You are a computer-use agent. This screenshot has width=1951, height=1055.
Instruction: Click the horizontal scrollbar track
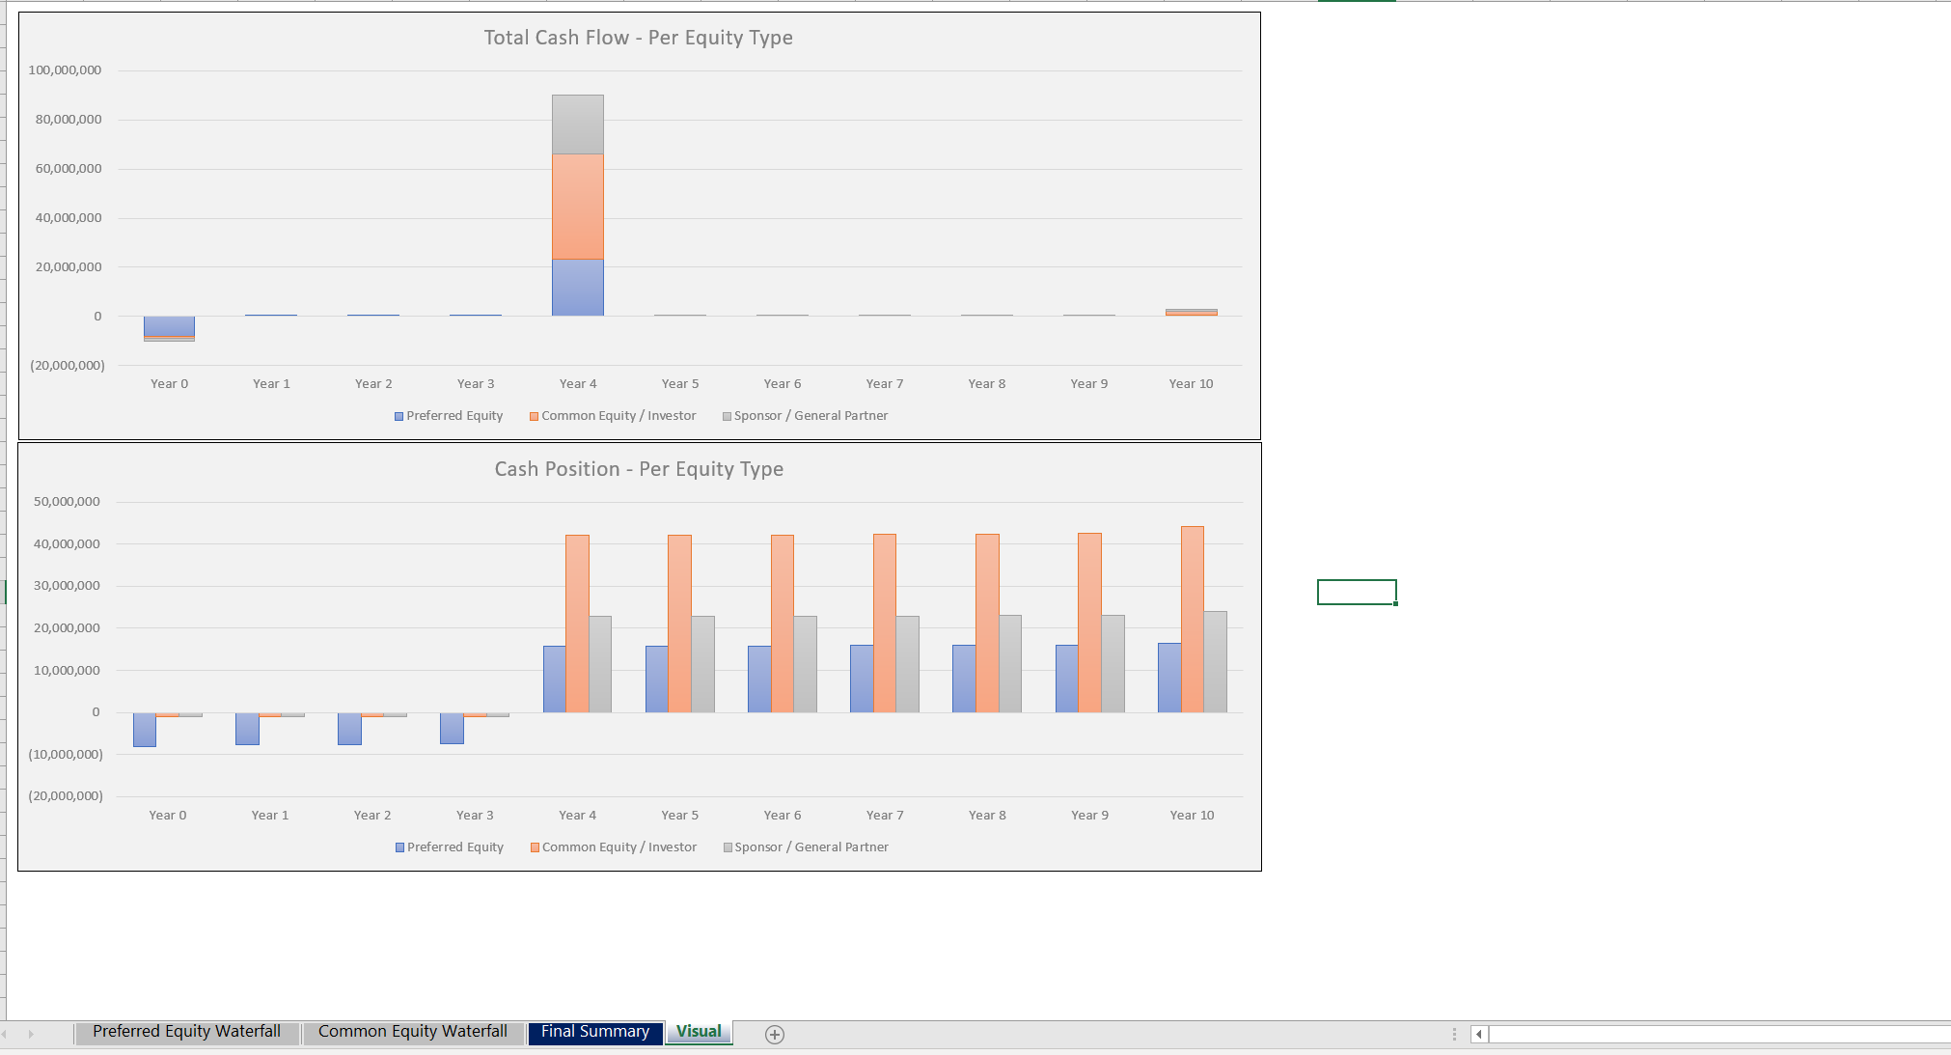tap(1717, 1033)
